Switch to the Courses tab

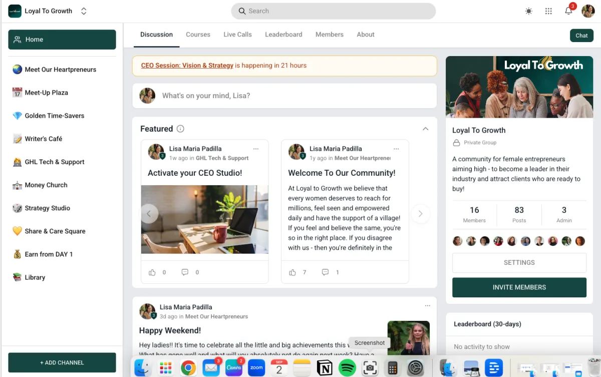click(198, 35)
